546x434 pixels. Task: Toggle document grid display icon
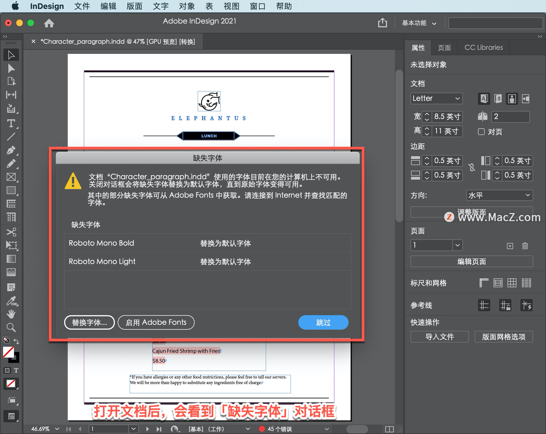click(x=512, y=283)
